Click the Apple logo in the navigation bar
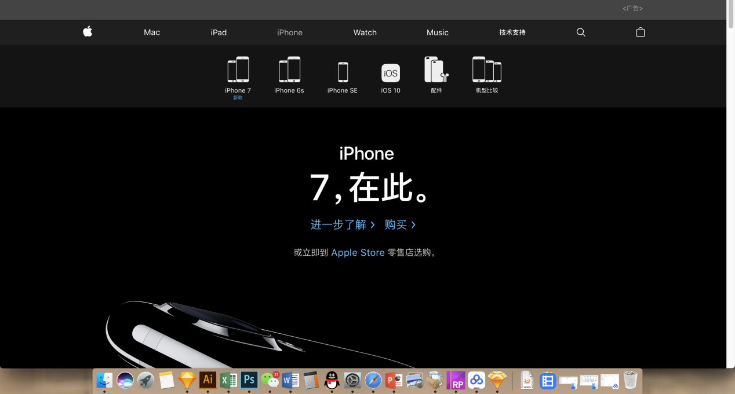735x394 pixels. tap(88, 32)
